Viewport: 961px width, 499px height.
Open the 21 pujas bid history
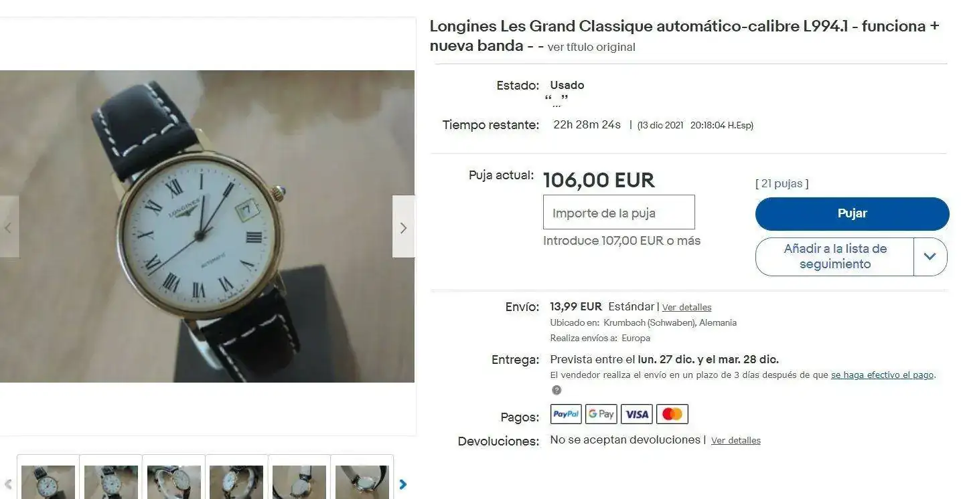782,183
